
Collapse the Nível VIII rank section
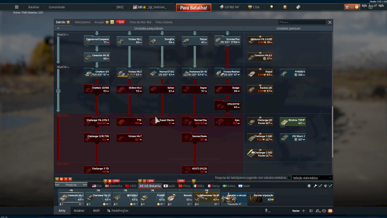tap(64, 164)
